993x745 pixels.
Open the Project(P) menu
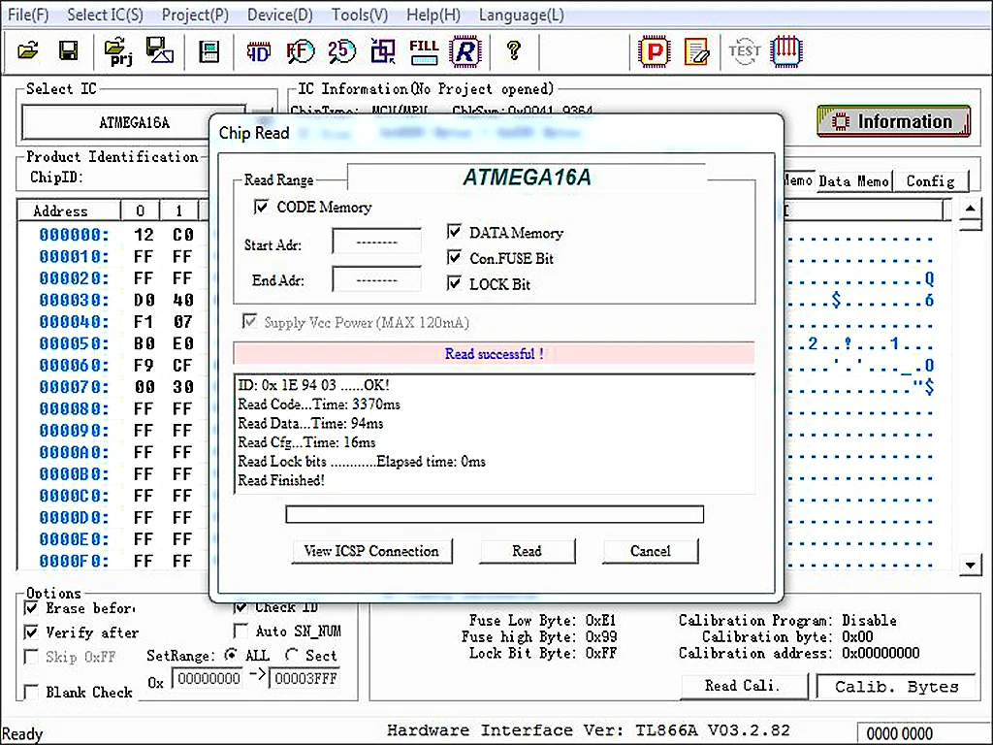coord(195,15)
